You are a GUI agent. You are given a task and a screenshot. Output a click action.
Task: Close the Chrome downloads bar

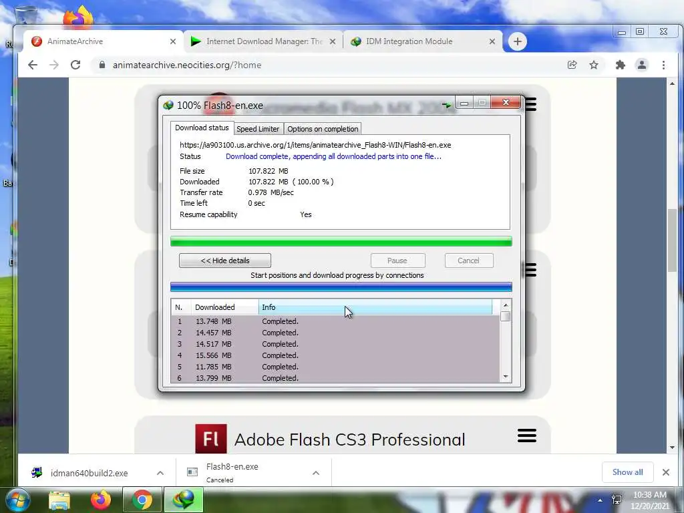[x=666, y=472]
